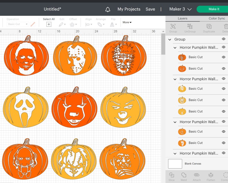The height and width of the screenshot is (183, 228).
Task: Collapse second Horror Pumpkin Wall group
Action: (175, 79)
